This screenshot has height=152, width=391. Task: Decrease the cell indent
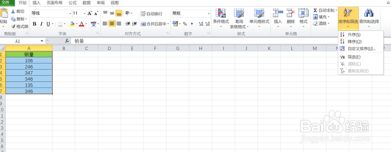[x=128, y=24]
